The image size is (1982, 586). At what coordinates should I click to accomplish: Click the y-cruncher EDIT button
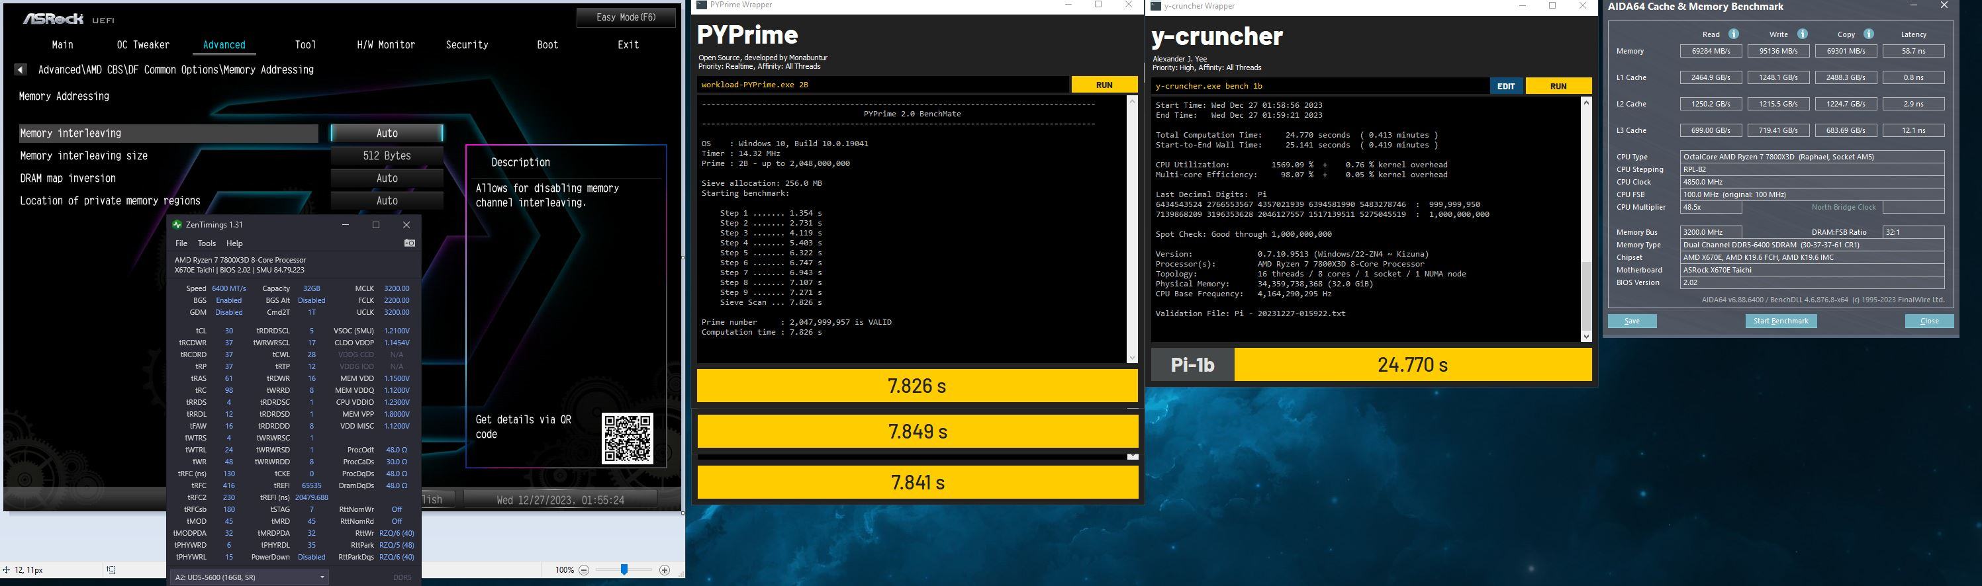point(1506,86)
